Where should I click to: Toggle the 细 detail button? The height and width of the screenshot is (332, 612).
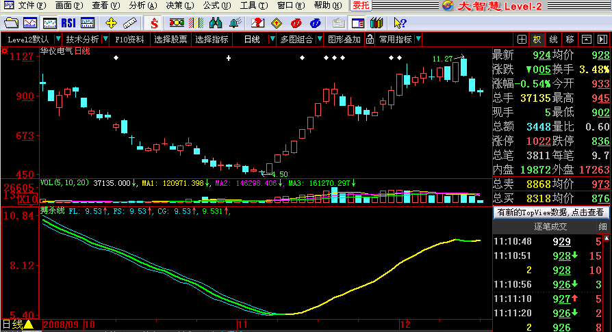[x=602, y=227]
